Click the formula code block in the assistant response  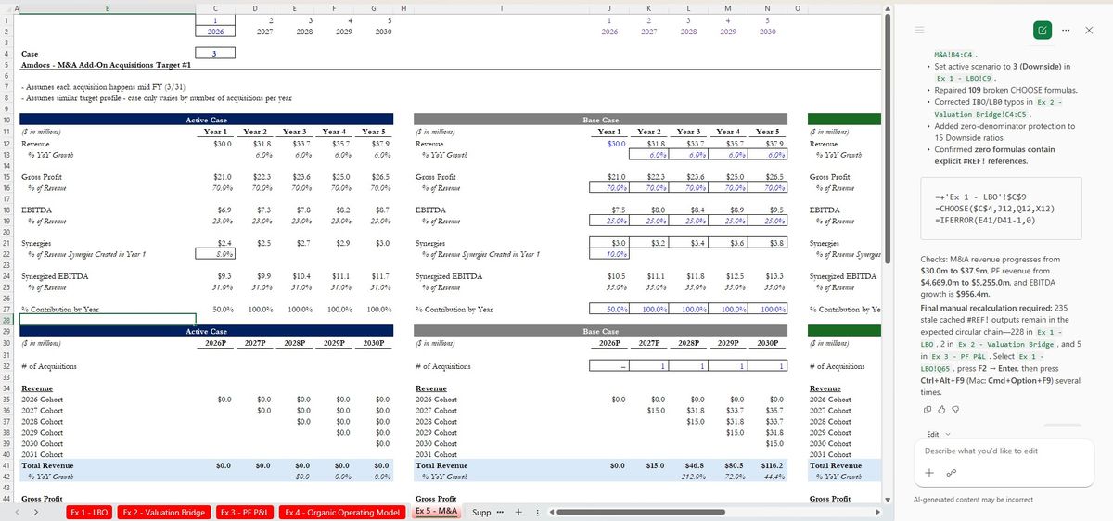click(1002, 210)
